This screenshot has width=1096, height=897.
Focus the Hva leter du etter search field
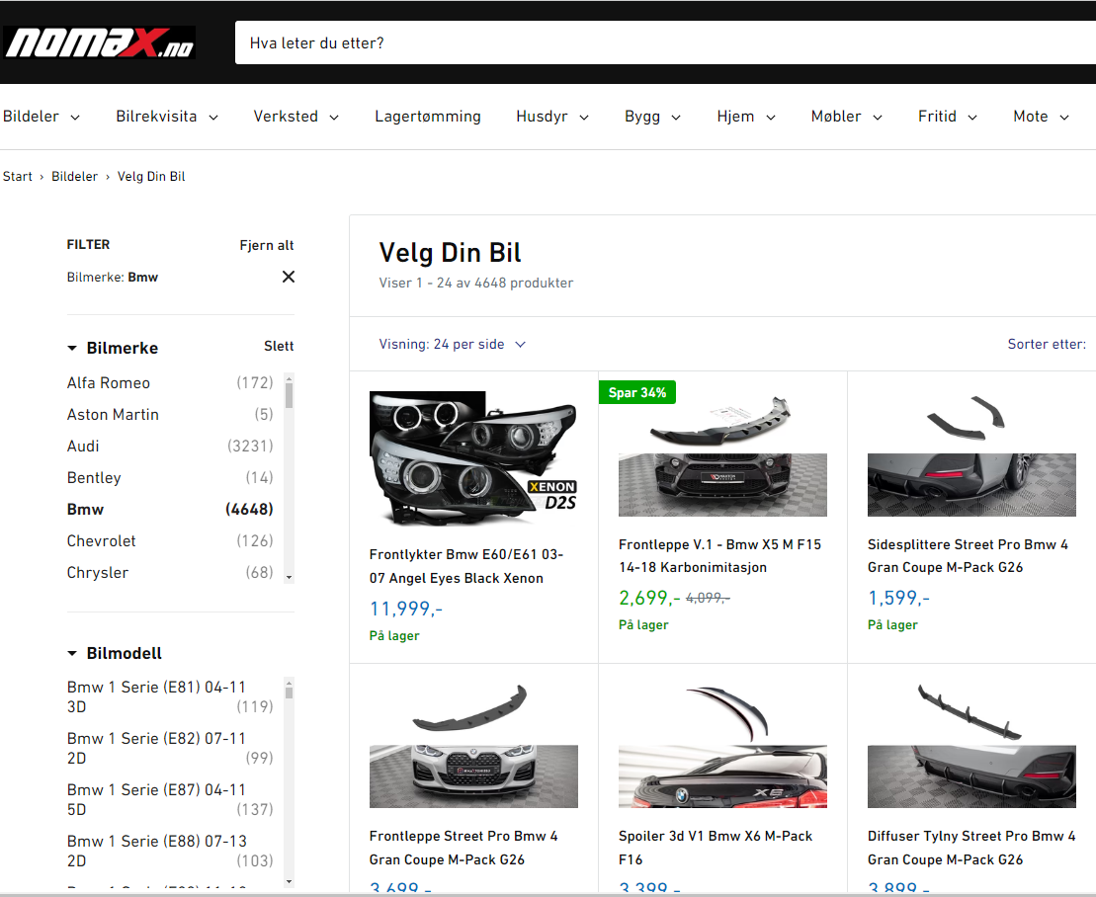point(665,42)
